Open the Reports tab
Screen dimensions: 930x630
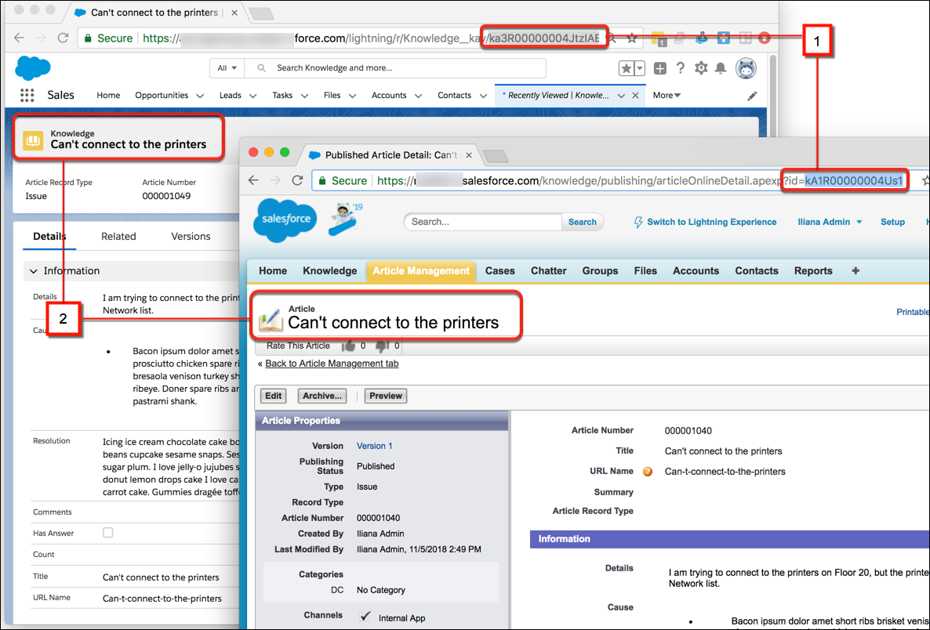(x=813, y=271)
